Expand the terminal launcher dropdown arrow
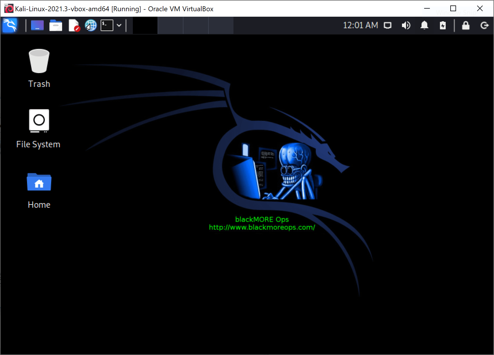 119,25
